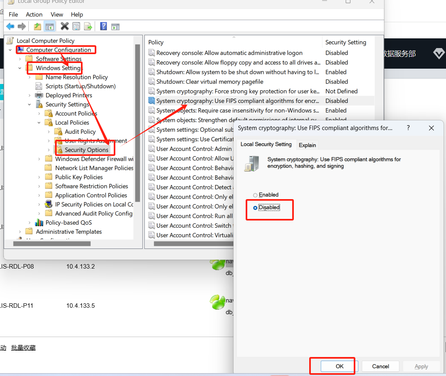Click the OK button
Image resolution: width=446 pixels, height=376 pixels.
[339, 366]
